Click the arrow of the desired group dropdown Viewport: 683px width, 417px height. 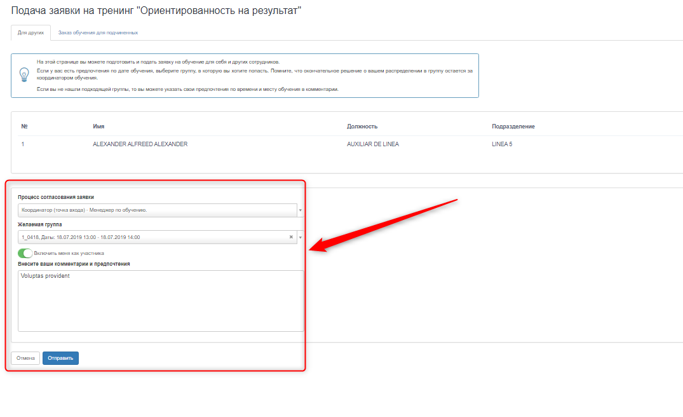tap(300, 237)
